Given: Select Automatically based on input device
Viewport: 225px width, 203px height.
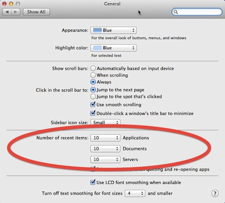Looking at the screenshot, I should [93, 68].
